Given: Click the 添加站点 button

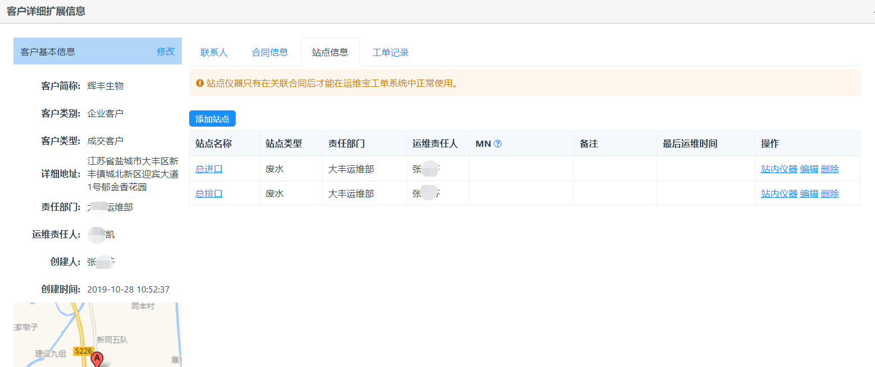Looking at the screenshot, I should tap(212, 119).
